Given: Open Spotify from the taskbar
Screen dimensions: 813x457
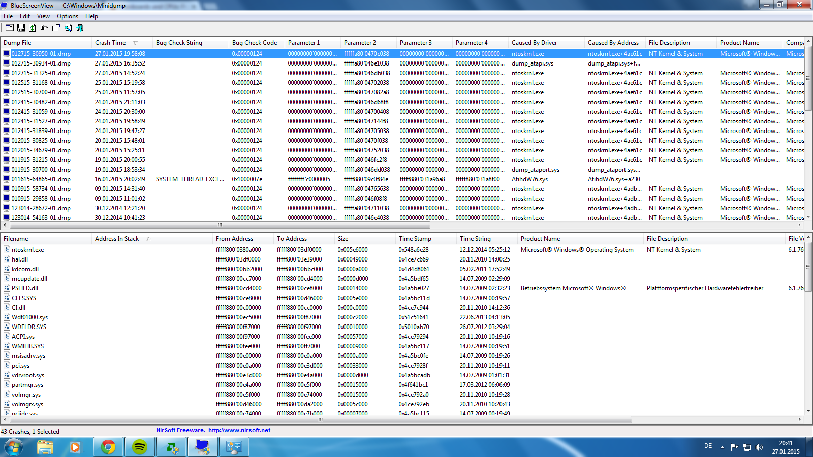Looking at the screenshot, I should [x=139, y=447].
